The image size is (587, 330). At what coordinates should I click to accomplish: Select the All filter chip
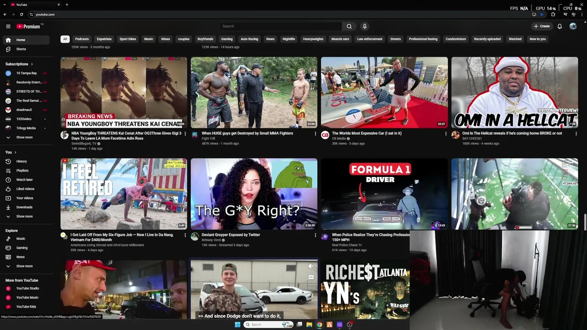pos(65,39)
